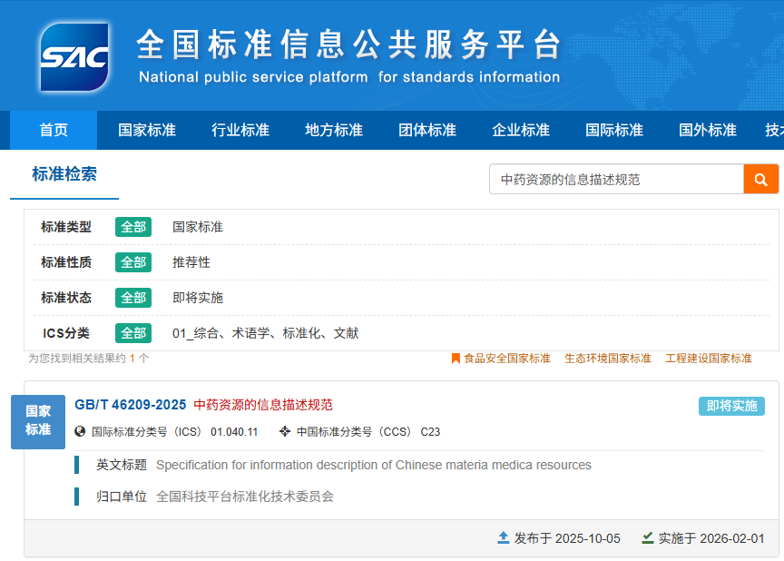Click the SAC logo icon
Image resolution: width=784 pixels, height=561 pixels.
(x=74, y=57)
